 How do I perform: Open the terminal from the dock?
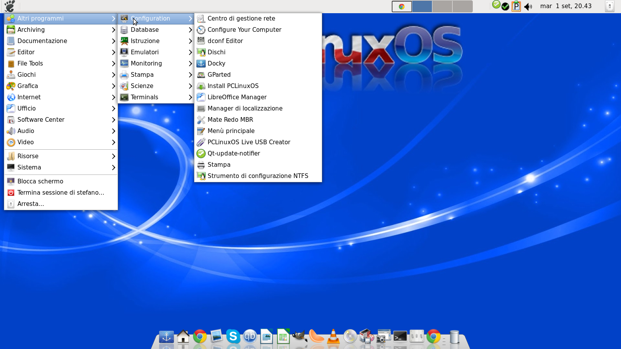[x=400, y=337]
